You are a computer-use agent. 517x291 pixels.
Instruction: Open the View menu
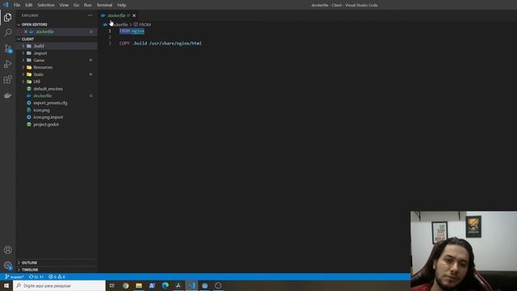(64, 5)
